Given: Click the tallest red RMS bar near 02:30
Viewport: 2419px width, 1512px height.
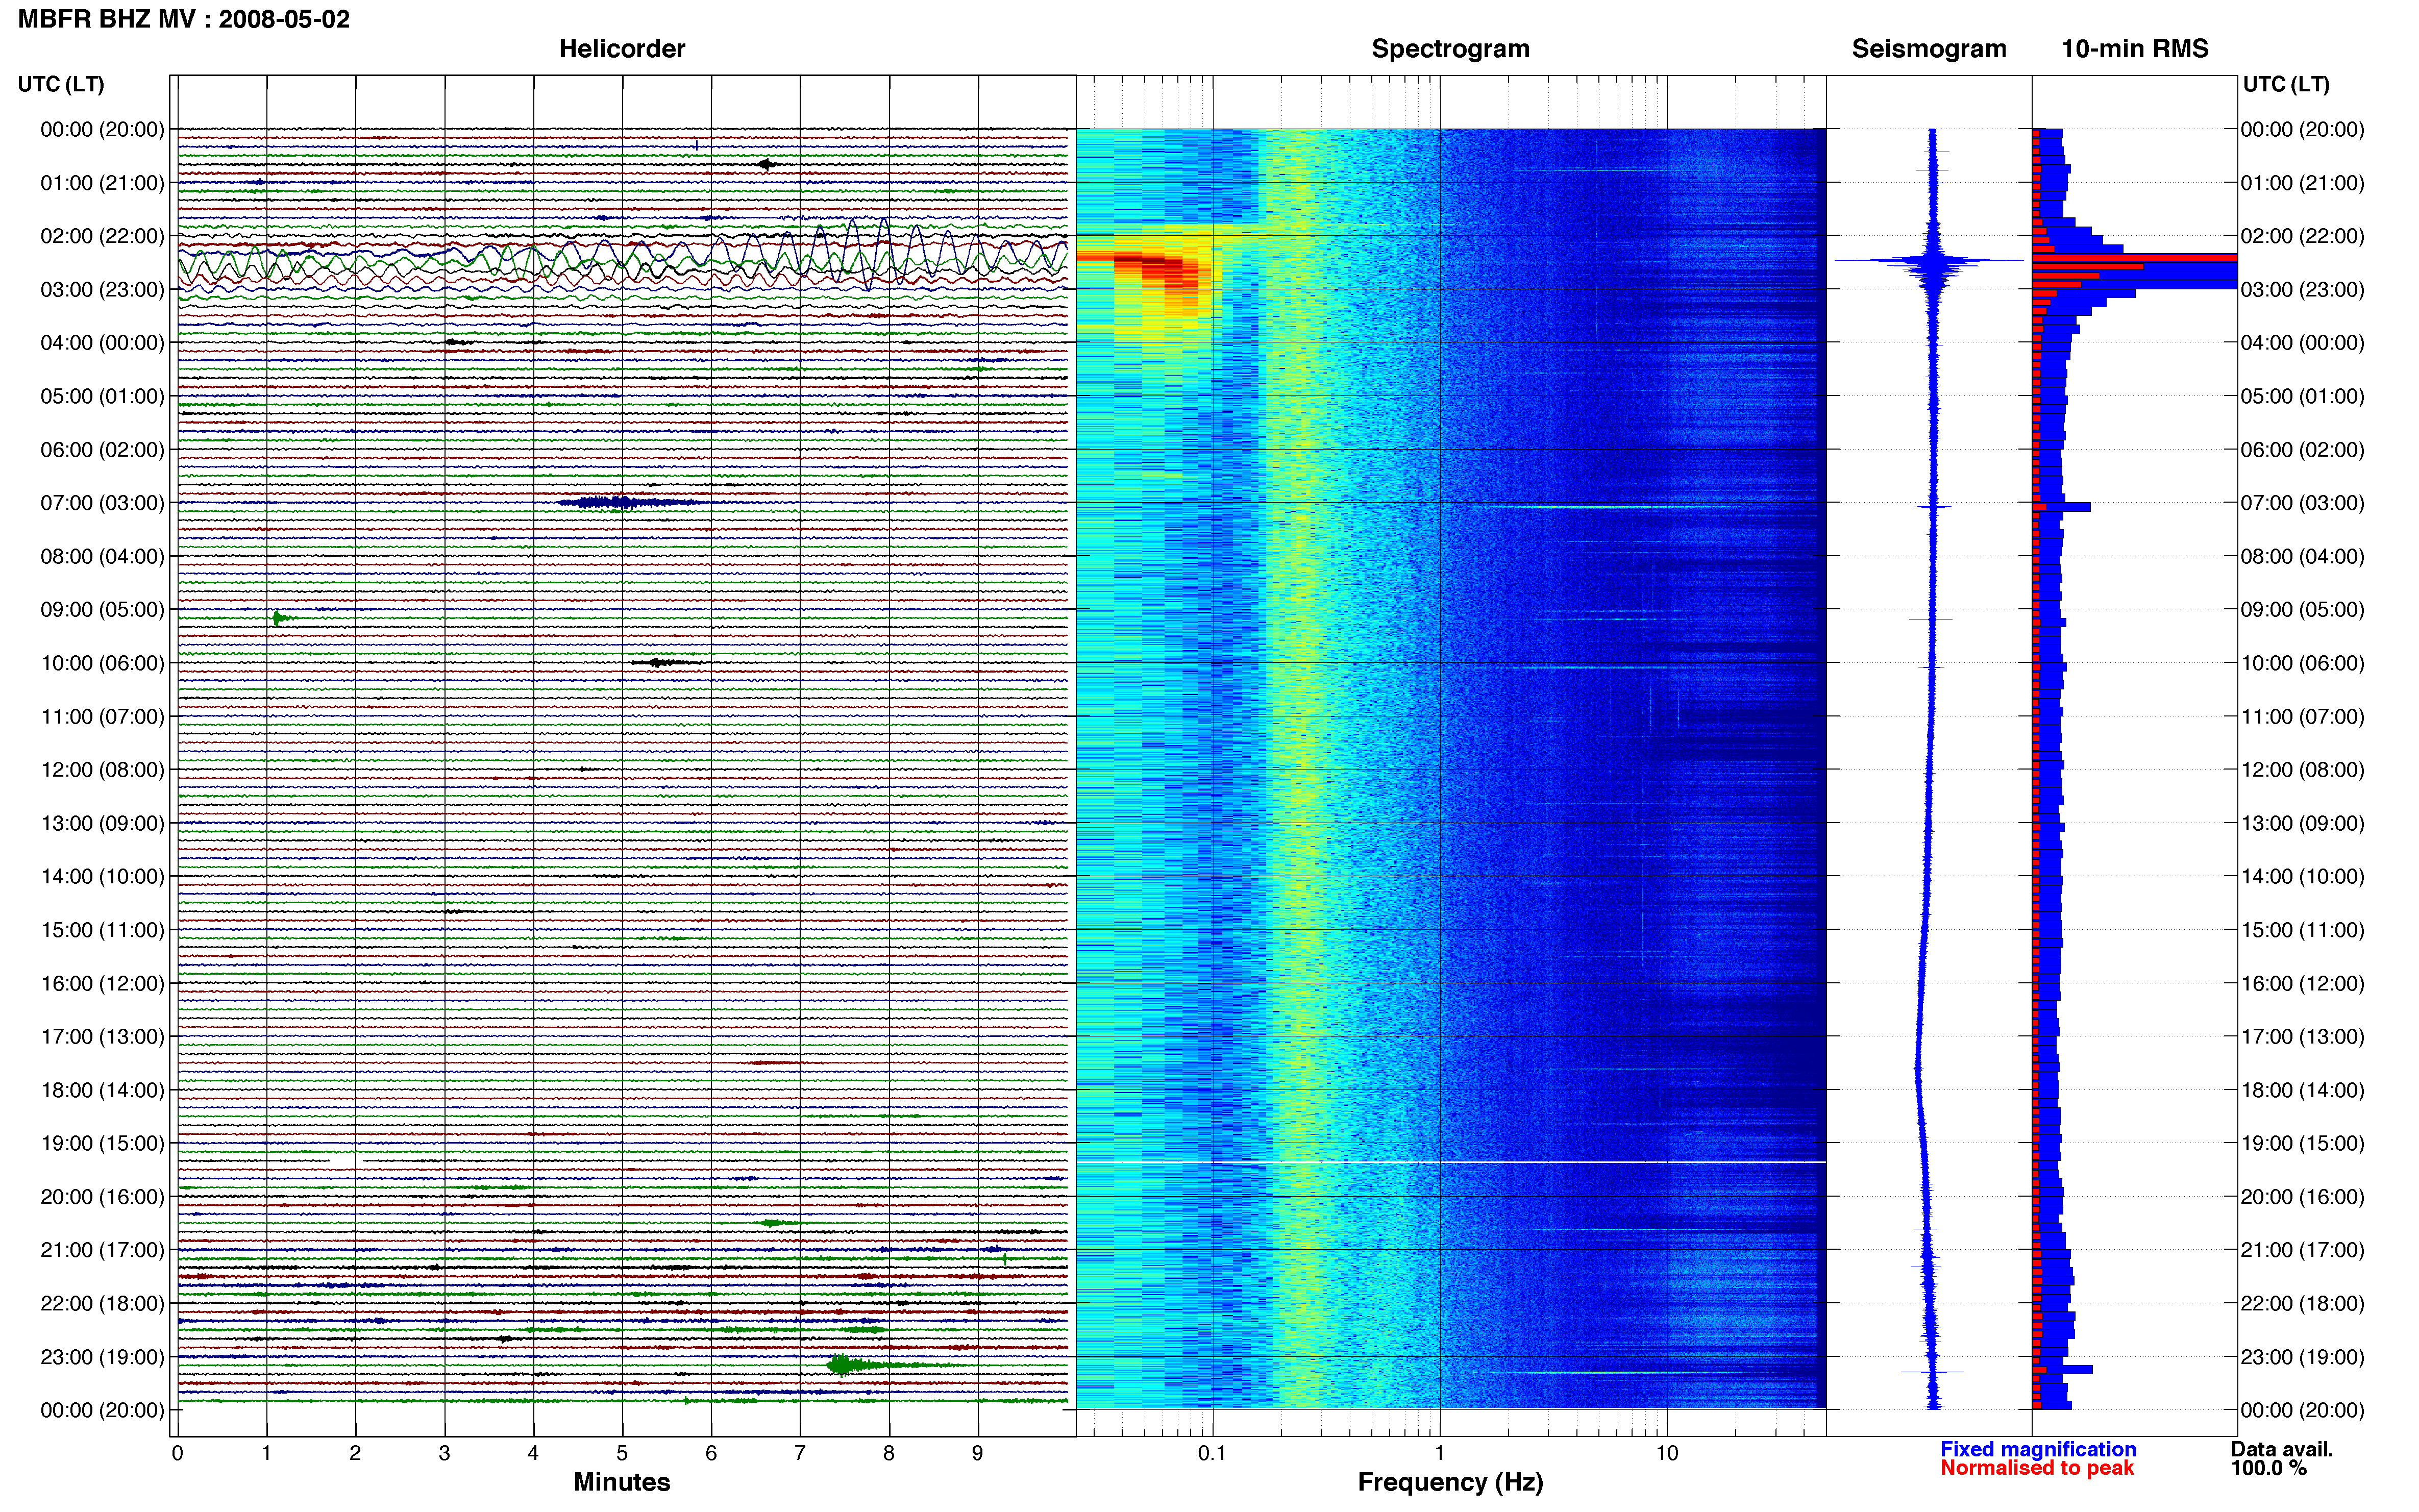Looking at the screenshot, I should click(x=2134, y=257).
